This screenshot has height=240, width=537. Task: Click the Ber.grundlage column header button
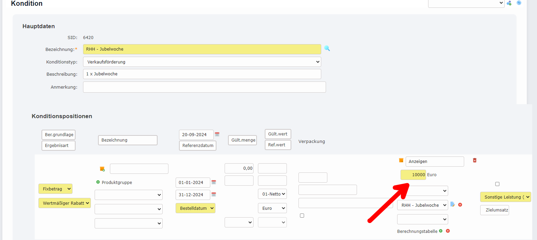click(59, 135)
